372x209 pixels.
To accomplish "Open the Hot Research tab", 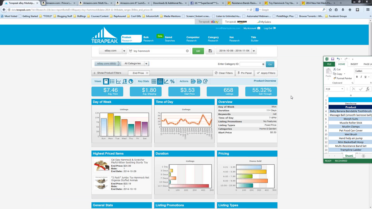I will pyautogui.click(x=234, y=39).
